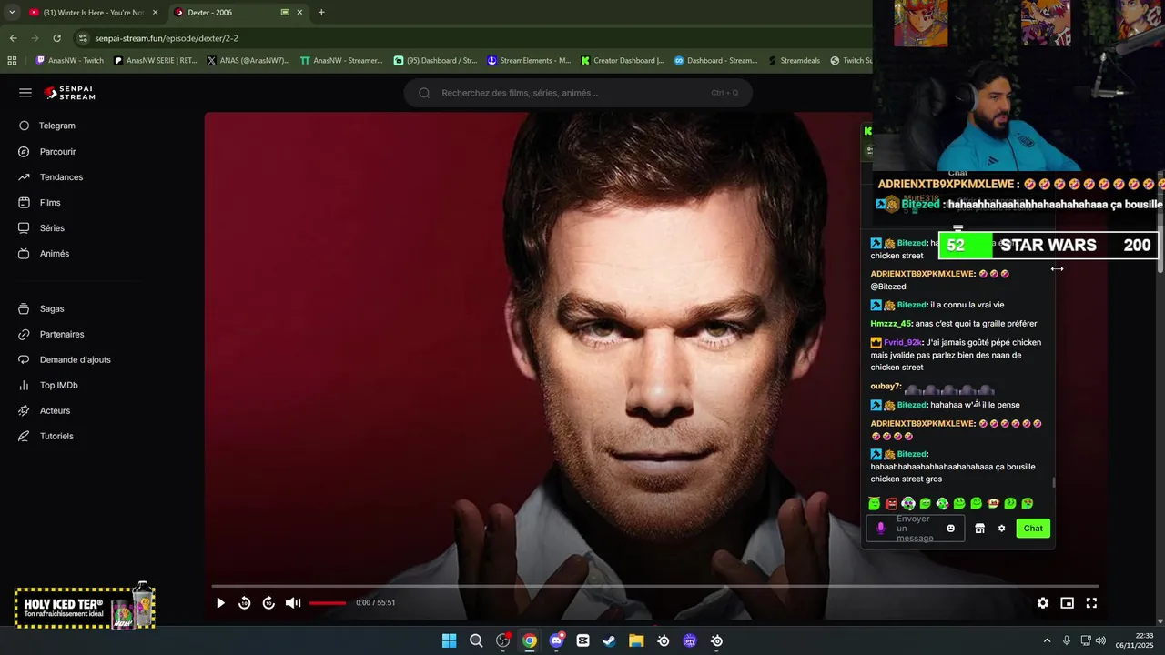Open the chat shop icon
1165x655 pixels.
[x=979, y=529]
